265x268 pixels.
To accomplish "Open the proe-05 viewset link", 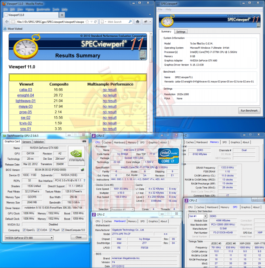I will point(26,112).
